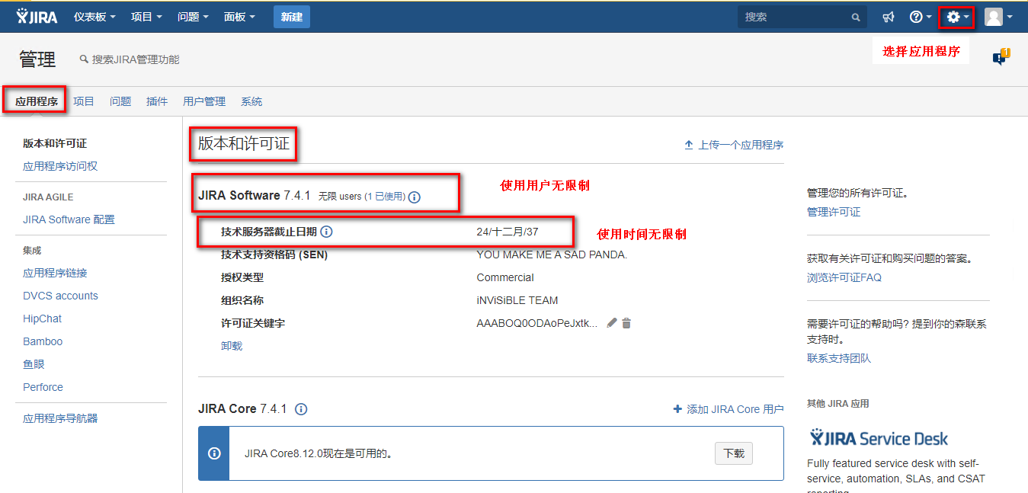Click the info icon in the update banner
1028x493 pixels.
tap(214, 453)
